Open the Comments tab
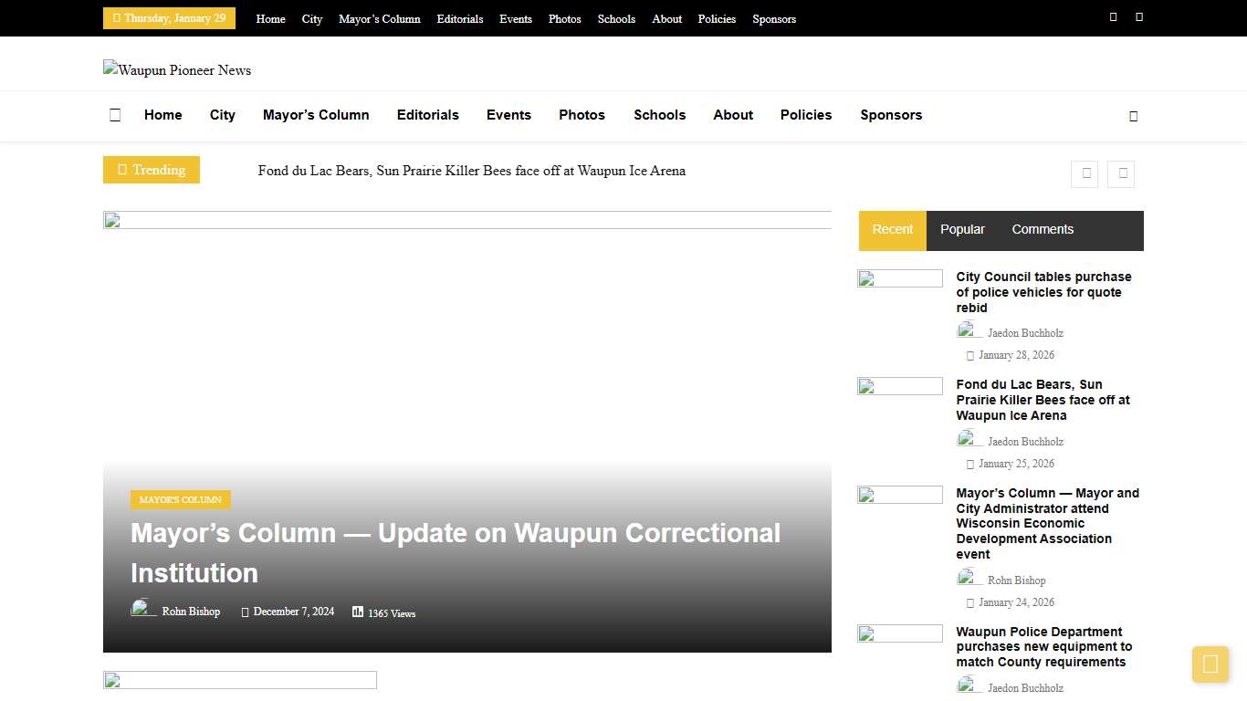Image resolution: width=1247 pixels, height=701 pixels. pyautogui.click(x=1043, y=229)
